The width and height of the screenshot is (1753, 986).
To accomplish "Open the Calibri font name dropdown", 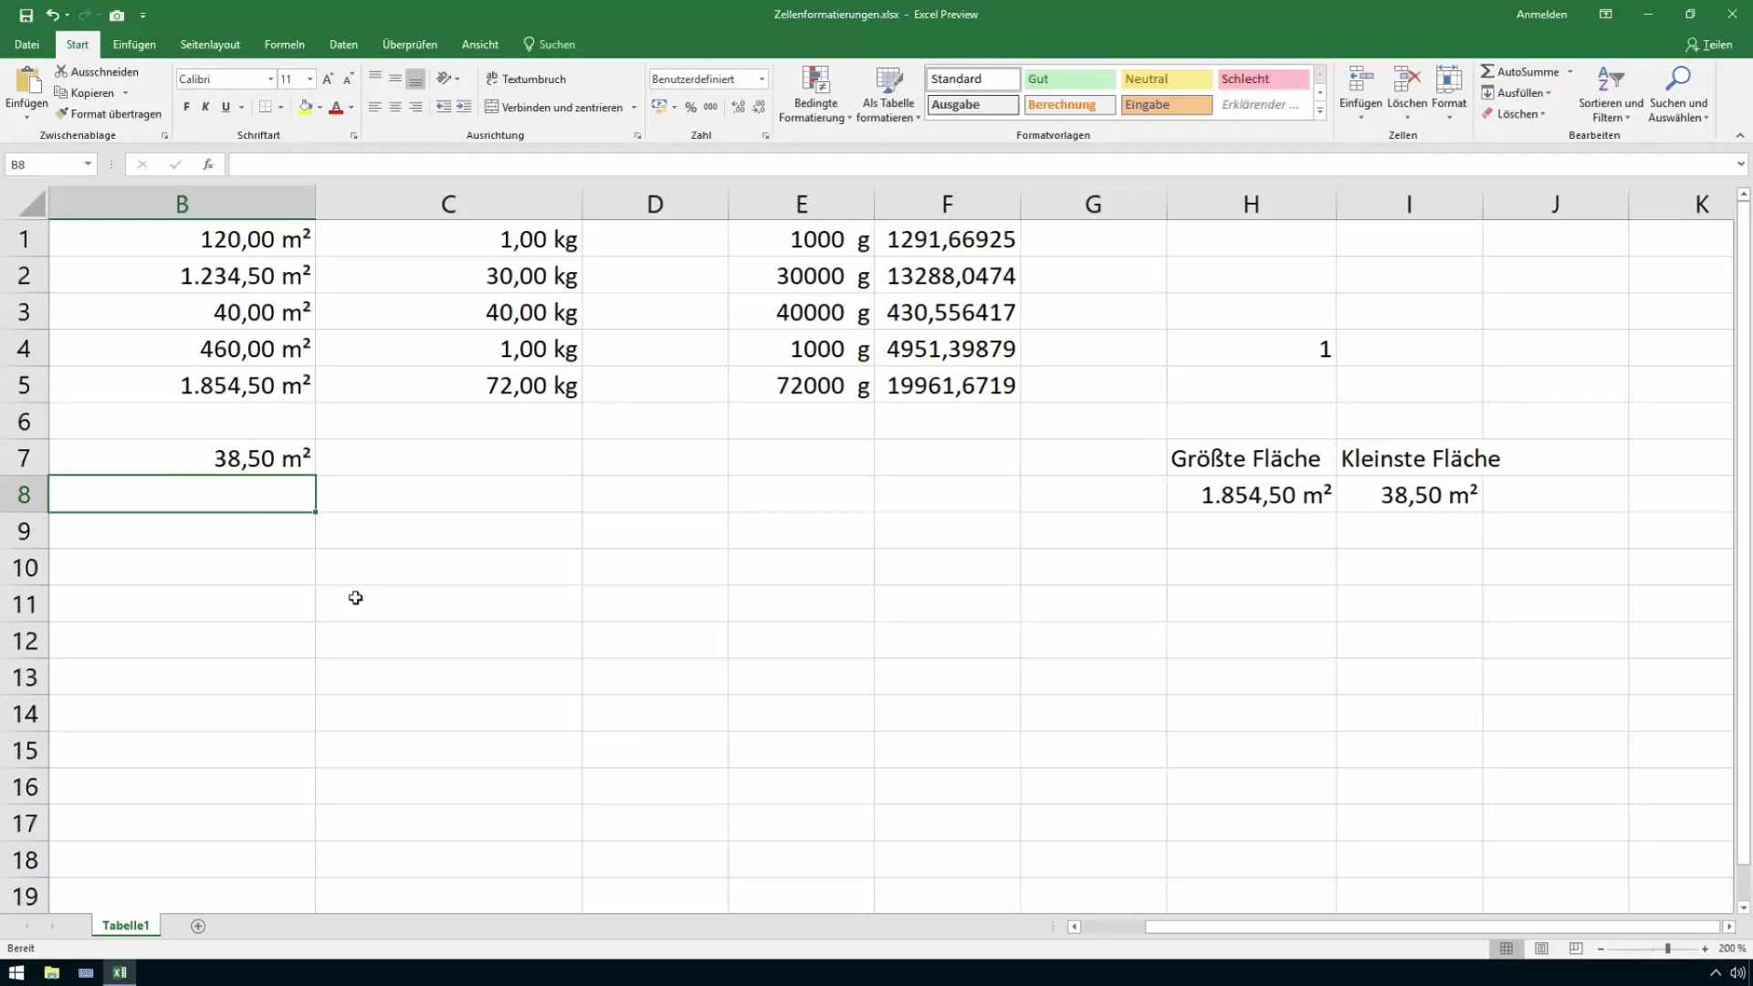I will [x=270, y=79].
